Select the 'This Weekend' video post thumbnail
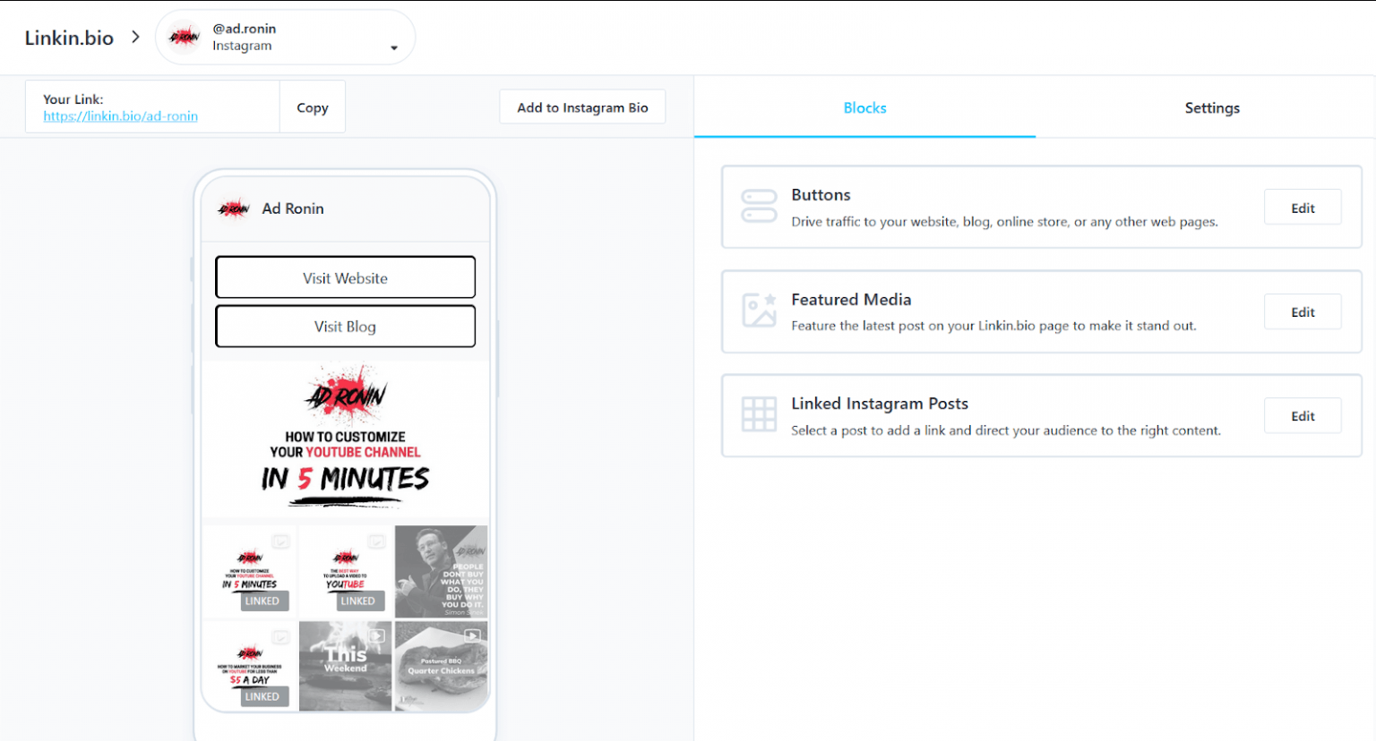Image resolution: width=1376 pixels, height=741 pixels. (345, 666)
